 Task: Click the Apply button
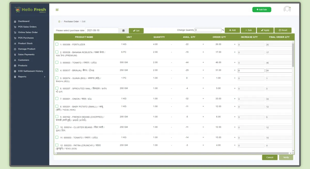[265, 30]
